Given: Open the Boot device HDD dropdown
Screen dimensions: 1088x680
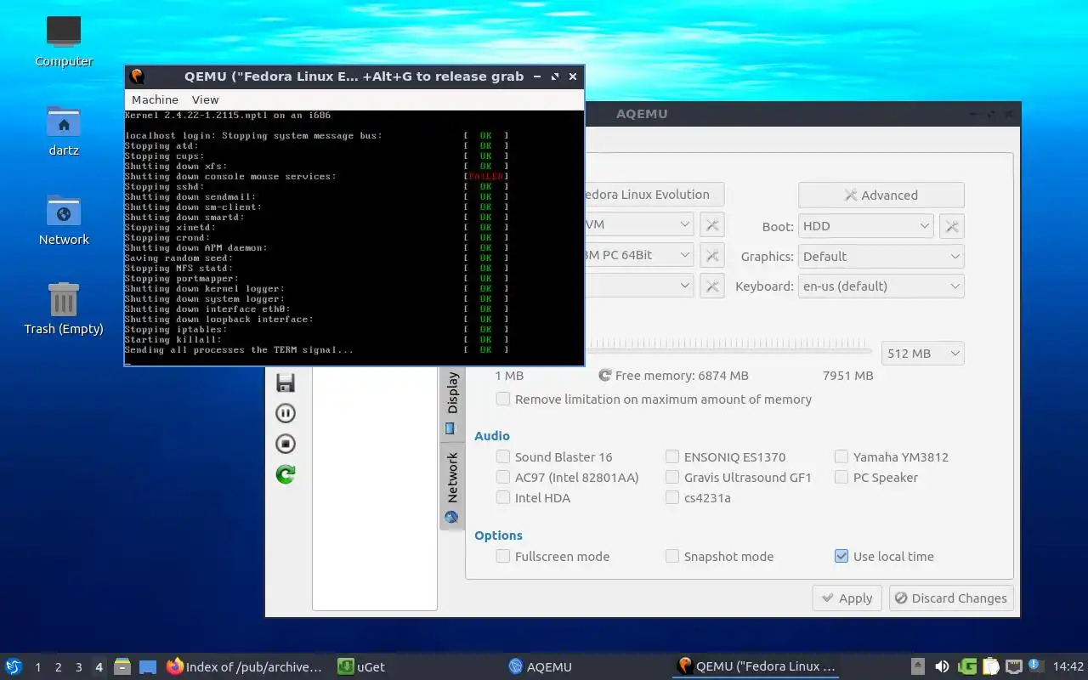Looking at the screenshot, I should point(866,226).
